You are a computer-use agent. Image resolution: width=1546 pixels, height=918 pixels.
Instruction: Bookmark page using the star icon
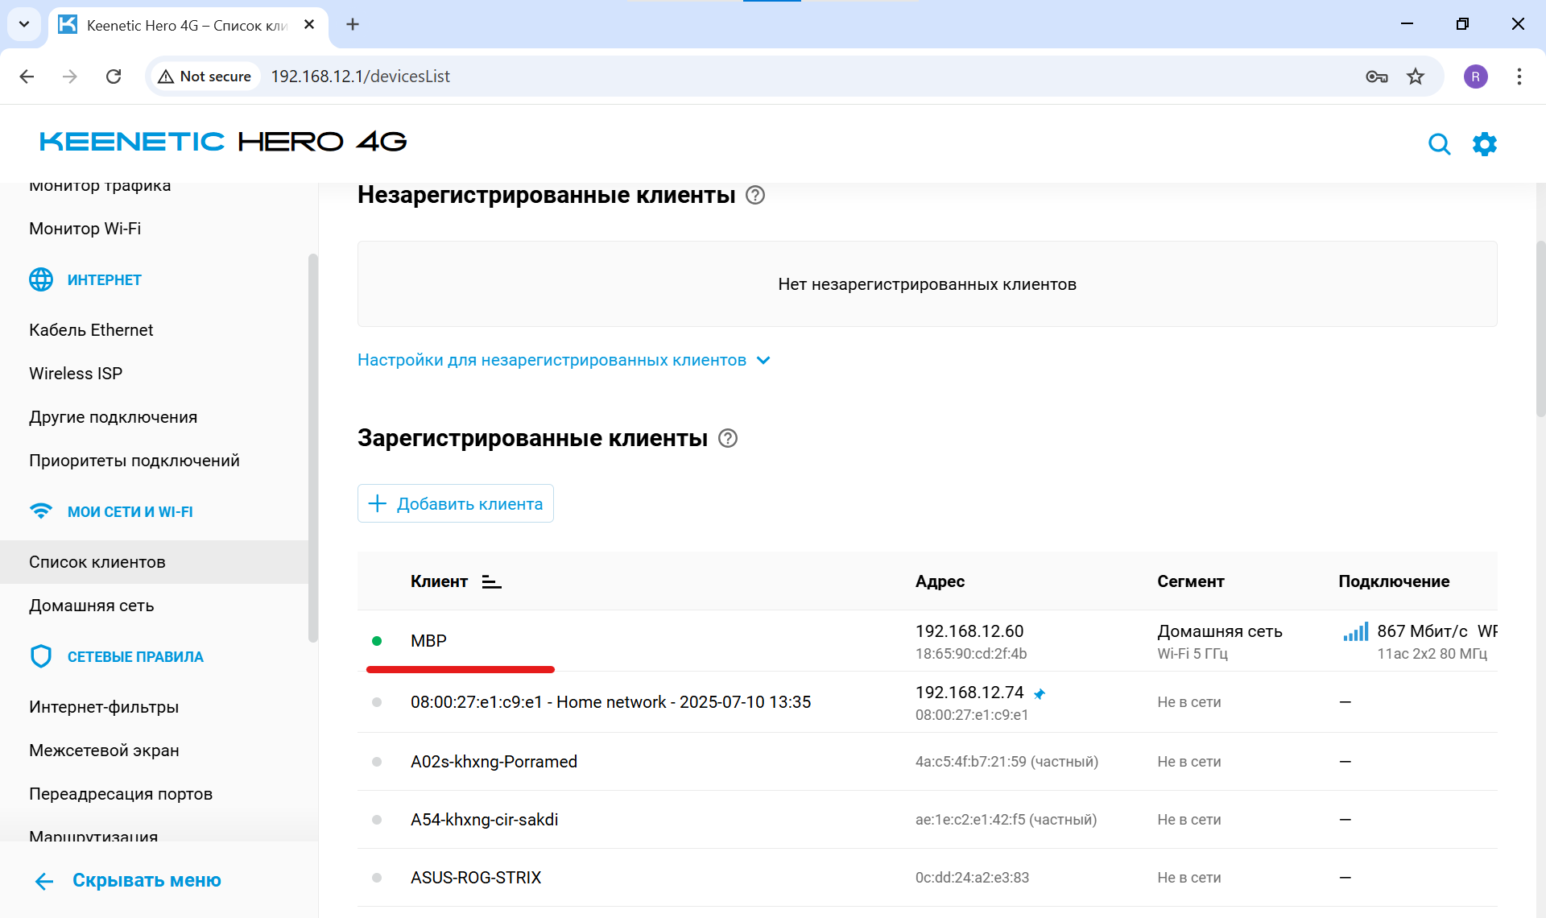1416,76
